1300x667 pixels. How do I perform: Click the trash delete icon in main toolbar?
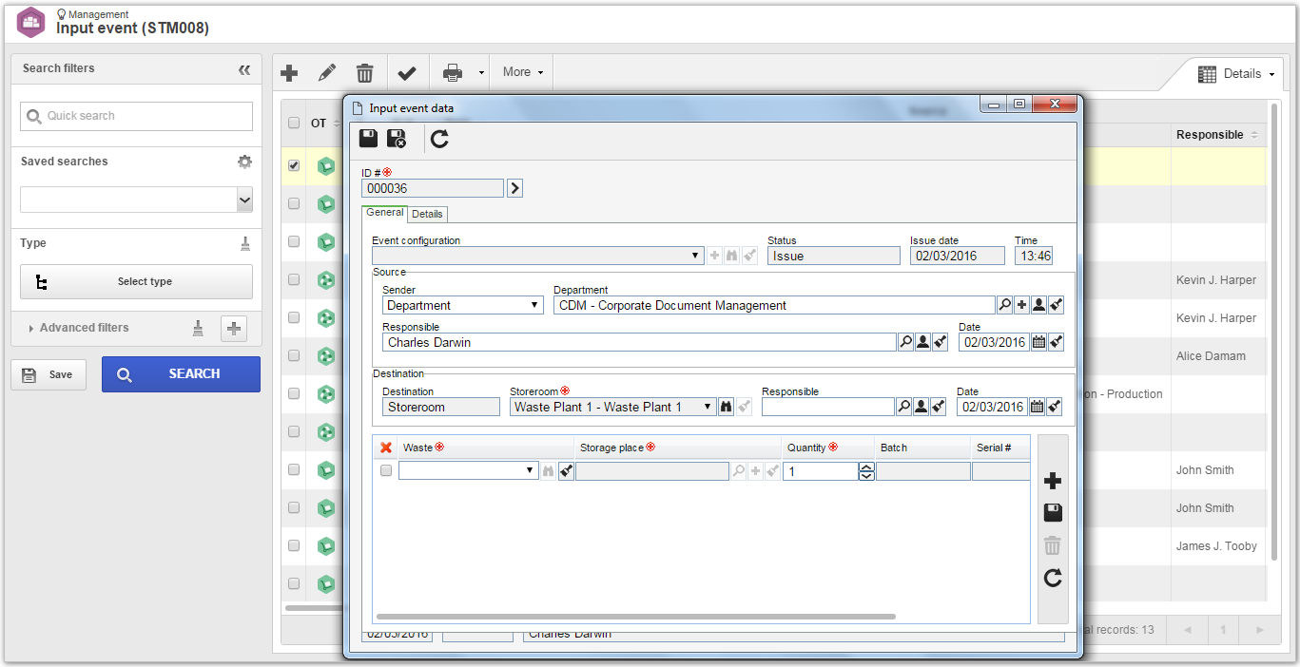364,72
